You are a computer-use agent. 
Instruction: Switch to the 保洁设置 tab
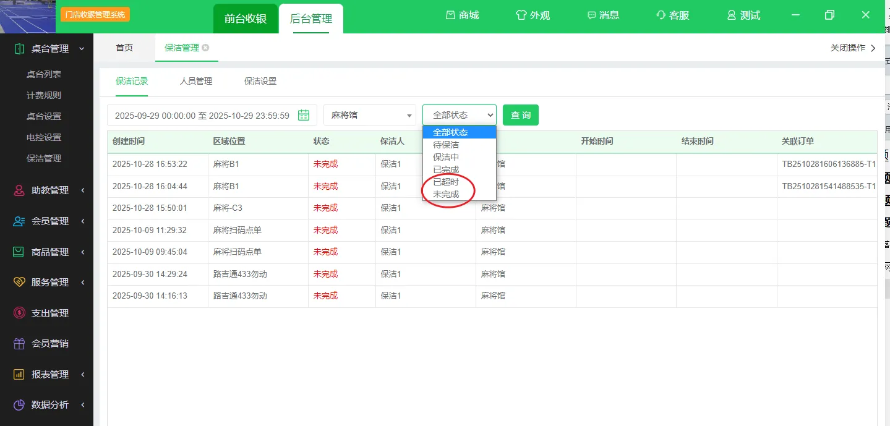260,81
